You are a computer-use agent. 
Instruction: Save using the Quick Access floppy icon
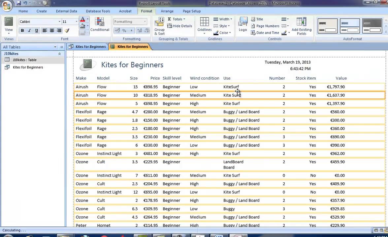[18, 3]
